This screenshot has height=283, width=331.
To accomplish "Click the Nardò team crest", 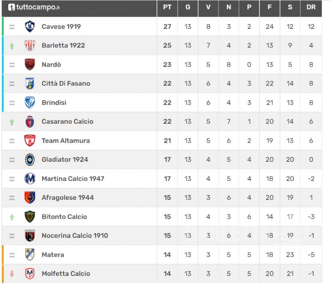I will coord(30,65).
